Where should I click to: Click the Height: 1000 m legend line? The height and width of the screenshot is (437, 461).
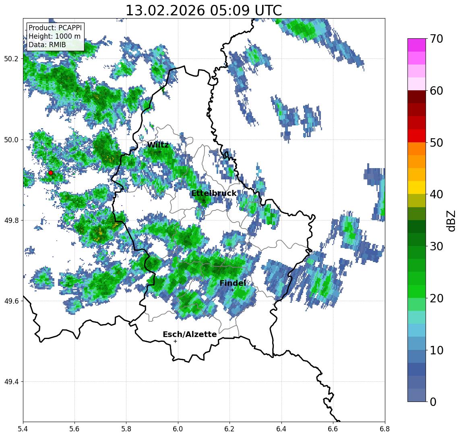coord(54,36)
